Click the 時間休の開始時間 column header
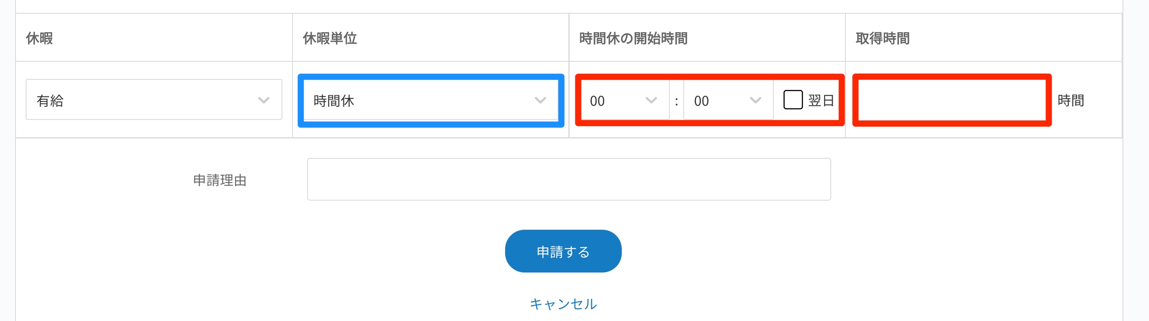The width and height of the screenshot is (1149, 321). coord(633,38)
